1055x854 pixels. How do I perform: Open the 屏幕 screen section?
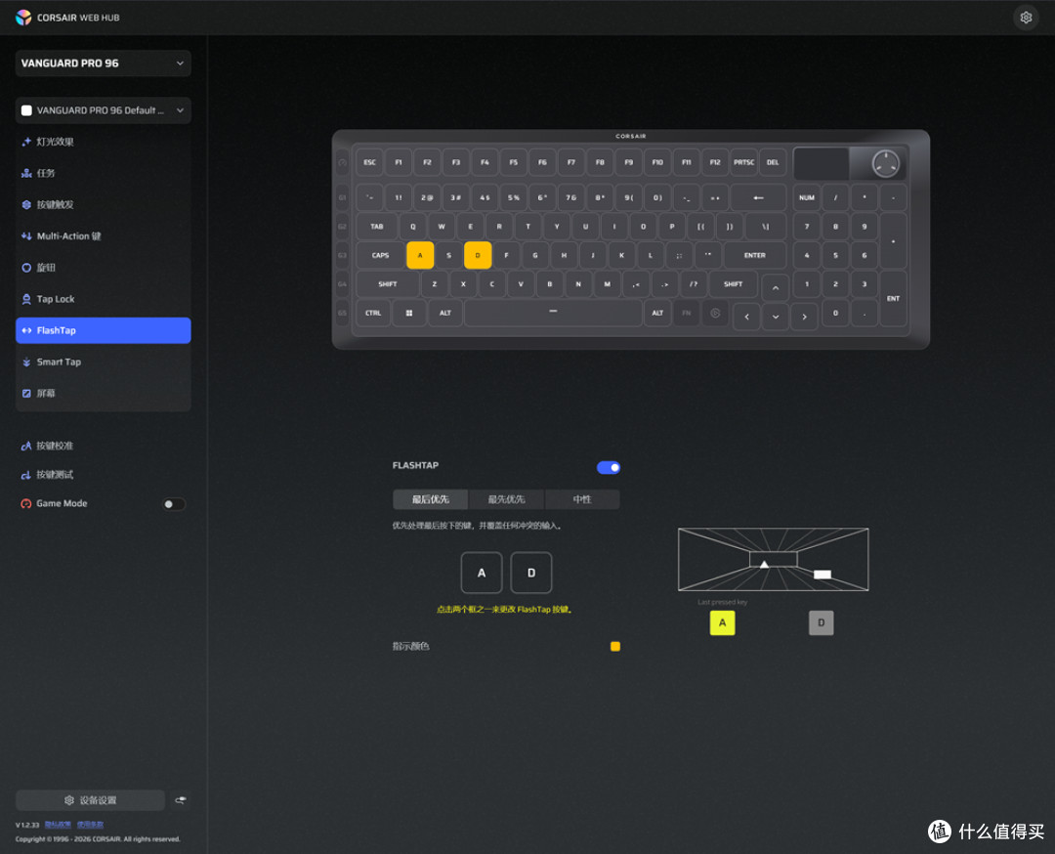click(x=103, y=393)
